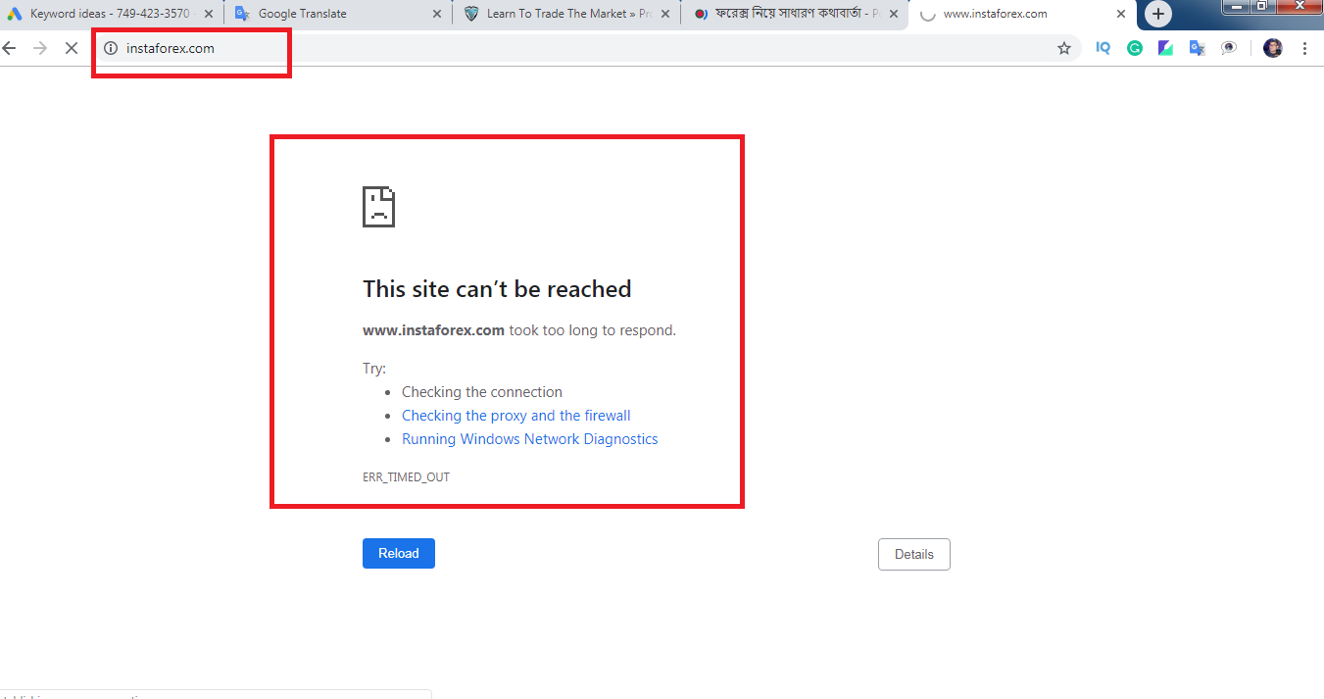Open the Google Translate extension icon
The width and height of the screenshot is (1324, 699).
point(1197,47)
